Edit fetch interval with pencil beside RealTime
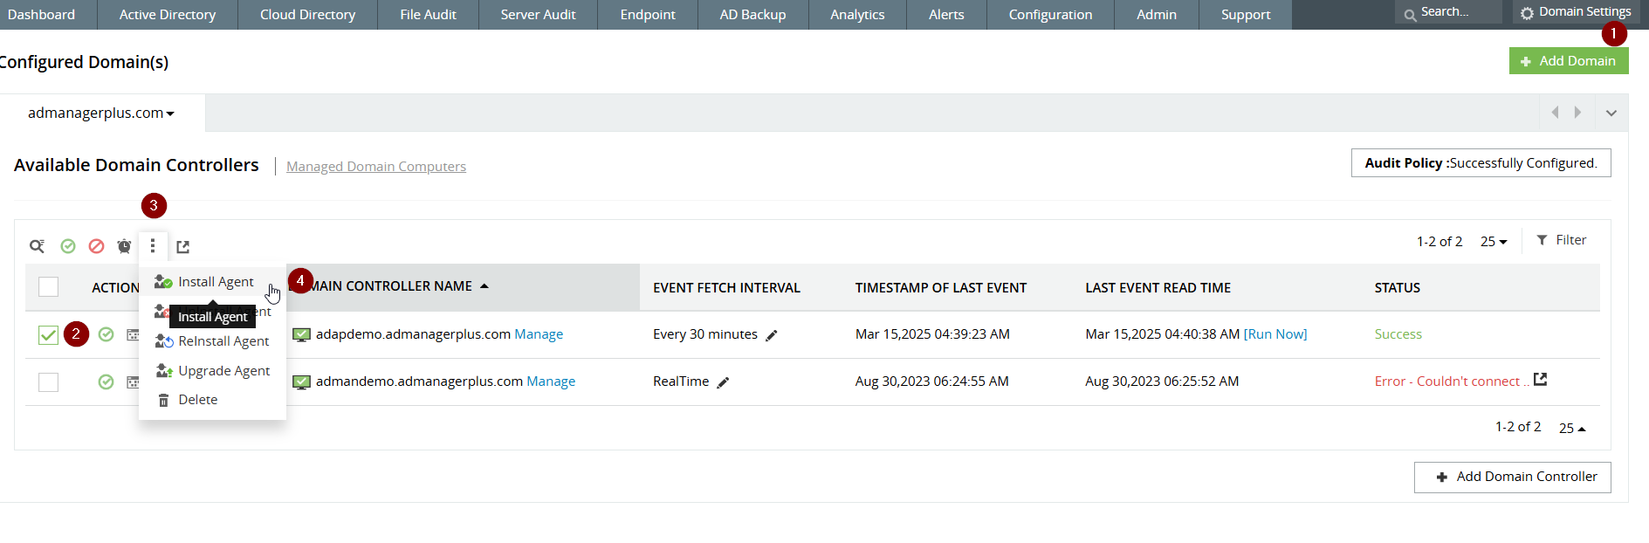1649x543 pixels. coord(723,382)
